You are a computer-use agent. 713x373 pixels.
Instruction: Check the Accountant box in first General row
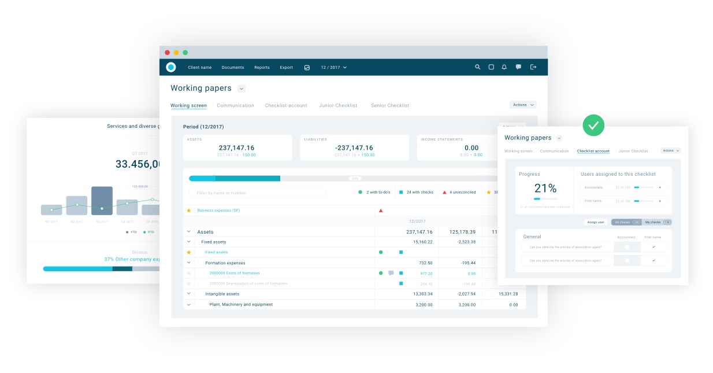click(x=627, y=247)
